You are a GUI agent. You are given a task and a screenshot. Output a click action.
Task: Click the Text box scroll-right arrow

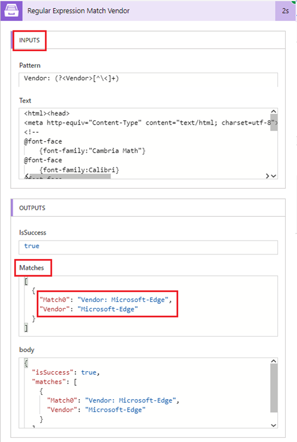click(x=267, y=176)
